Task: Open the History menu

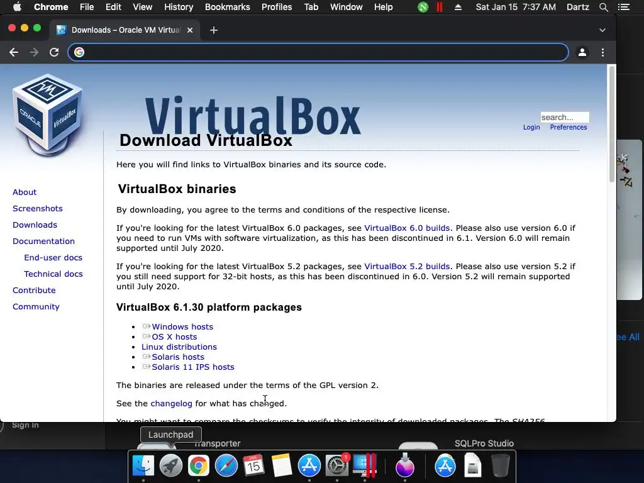Action: pos(179,7)
